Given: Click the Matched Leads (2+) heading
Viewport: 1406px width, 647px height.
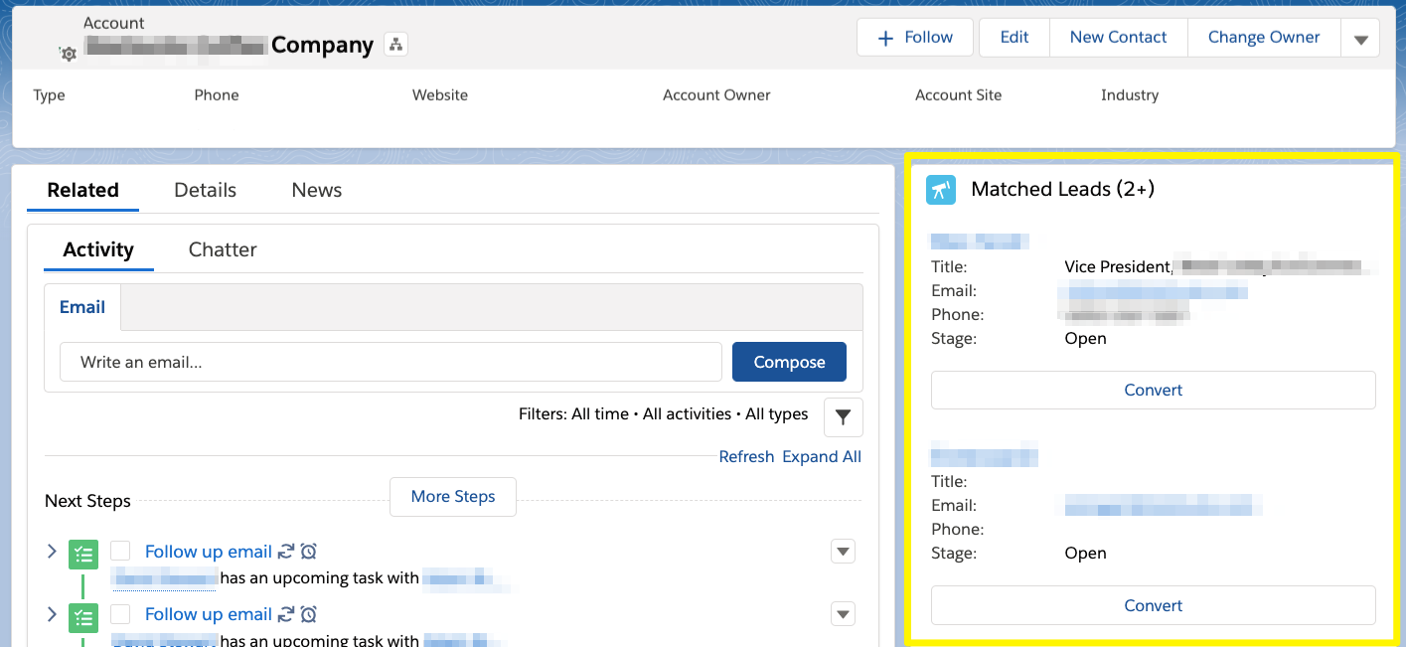Looking at the screenshot, I should pyautogui.click(x=1062, y=189).
